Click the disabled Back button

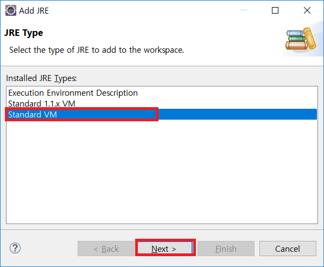(106, 249)
